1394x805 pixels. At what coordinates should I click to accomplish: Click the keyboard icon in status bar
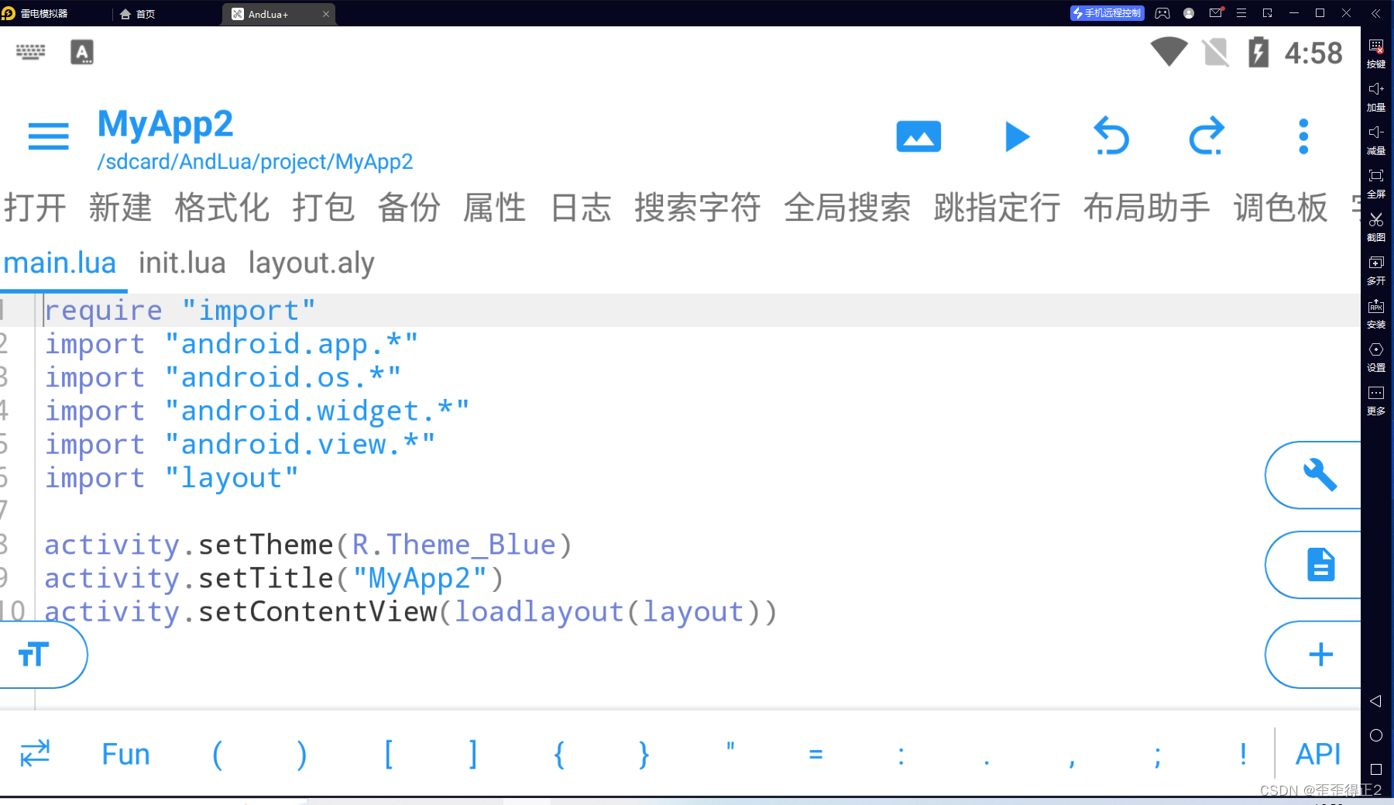(30, 52)
